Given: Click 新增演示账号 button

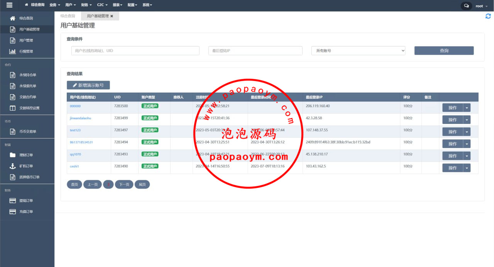Looking at the screenshot, I should point(88,85).
